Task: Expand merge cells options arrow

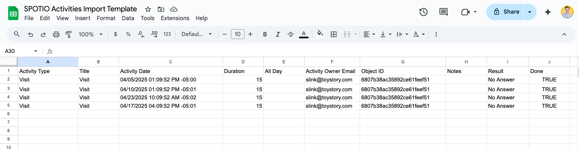Action: tap(356, 34)
